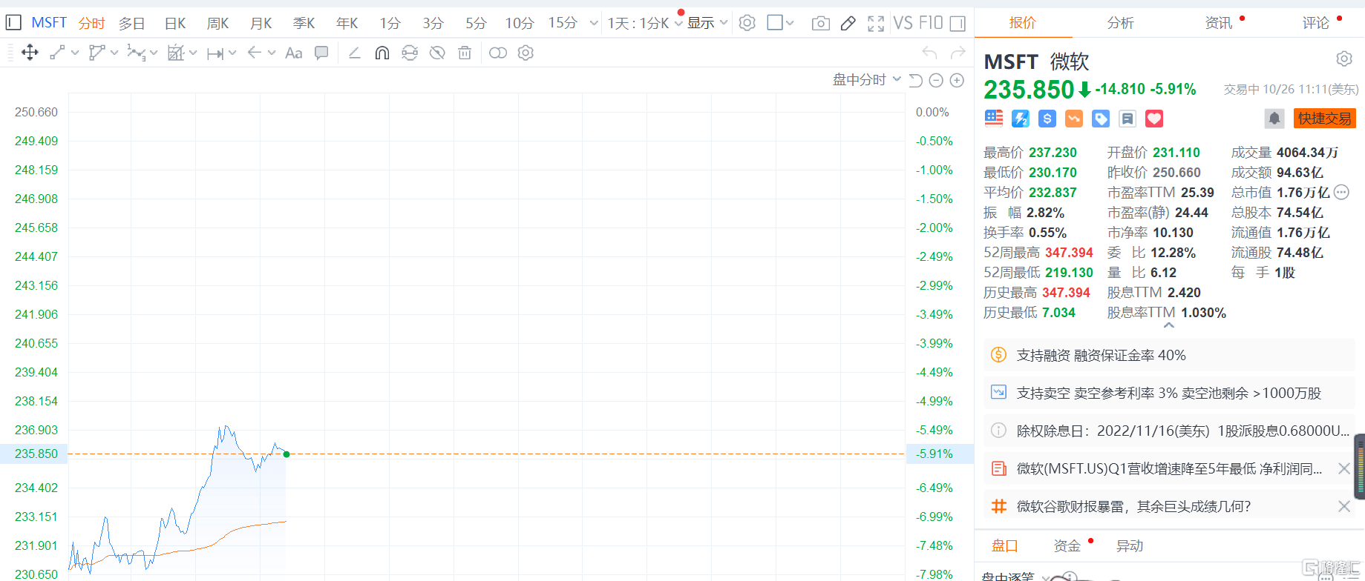Switch to 多日 multi-day tab
The width and height of the screenshot is (1365, 581).
click(131, 23)
